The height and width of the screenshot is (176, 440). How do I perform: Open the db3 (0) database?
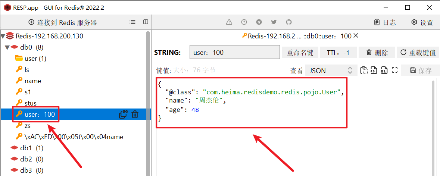[x=26, y=170]
